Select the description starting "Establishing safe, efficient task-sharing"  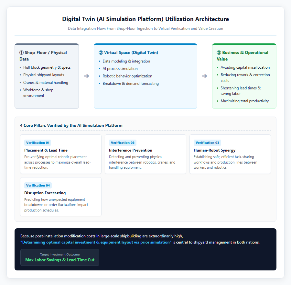click(225, 162)
